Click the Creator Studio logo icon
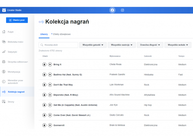Image resolution: width=193 pixels, height=136 pixels. 4,10
